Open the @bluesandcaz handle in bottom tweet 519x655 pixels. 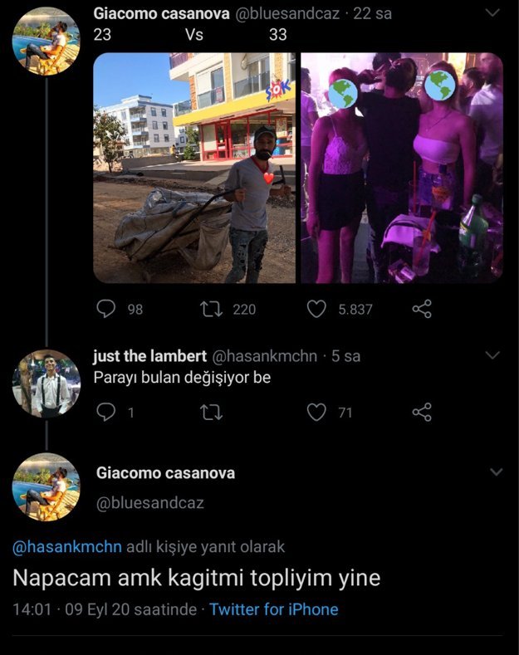coord(150,503)
